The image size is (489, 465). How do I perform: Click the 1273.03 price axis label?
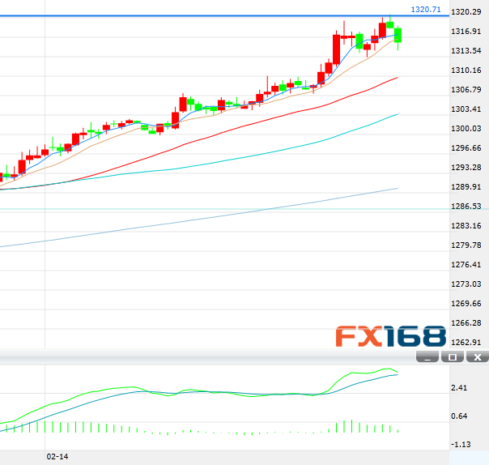(467, 284)
